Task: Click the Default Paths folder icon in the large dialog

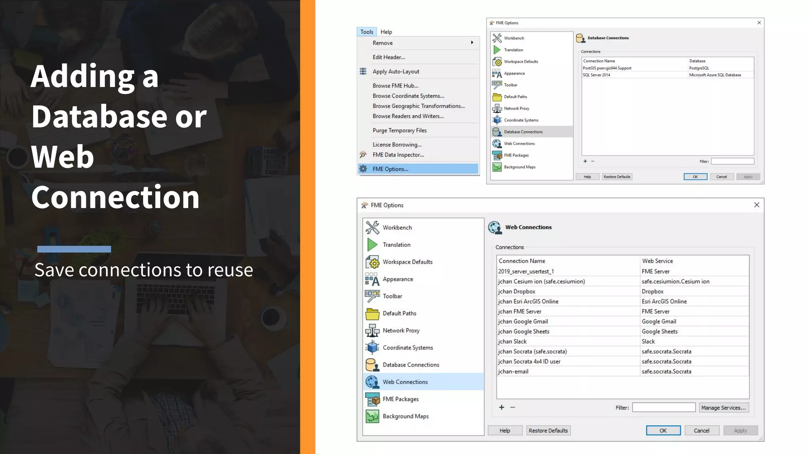Action: (x=372, y=313)
